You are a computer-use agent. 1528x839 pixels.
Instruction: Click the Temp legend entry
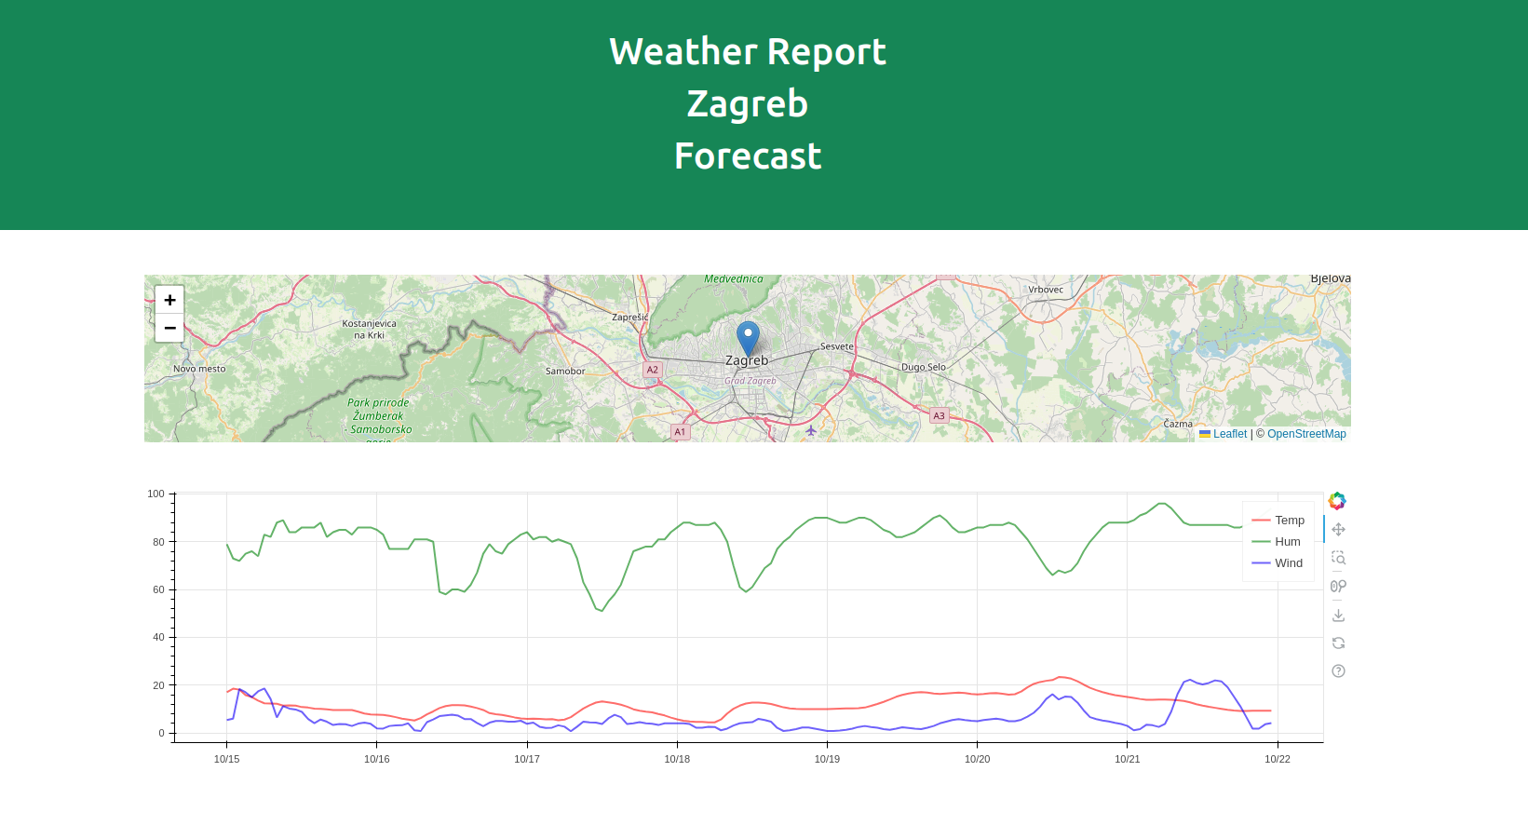point(1278,521)
